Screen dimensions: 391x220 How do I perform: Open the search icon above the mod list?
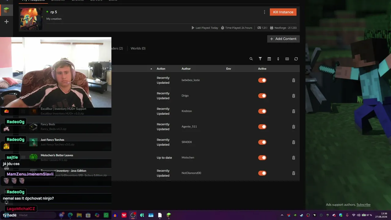251,59
